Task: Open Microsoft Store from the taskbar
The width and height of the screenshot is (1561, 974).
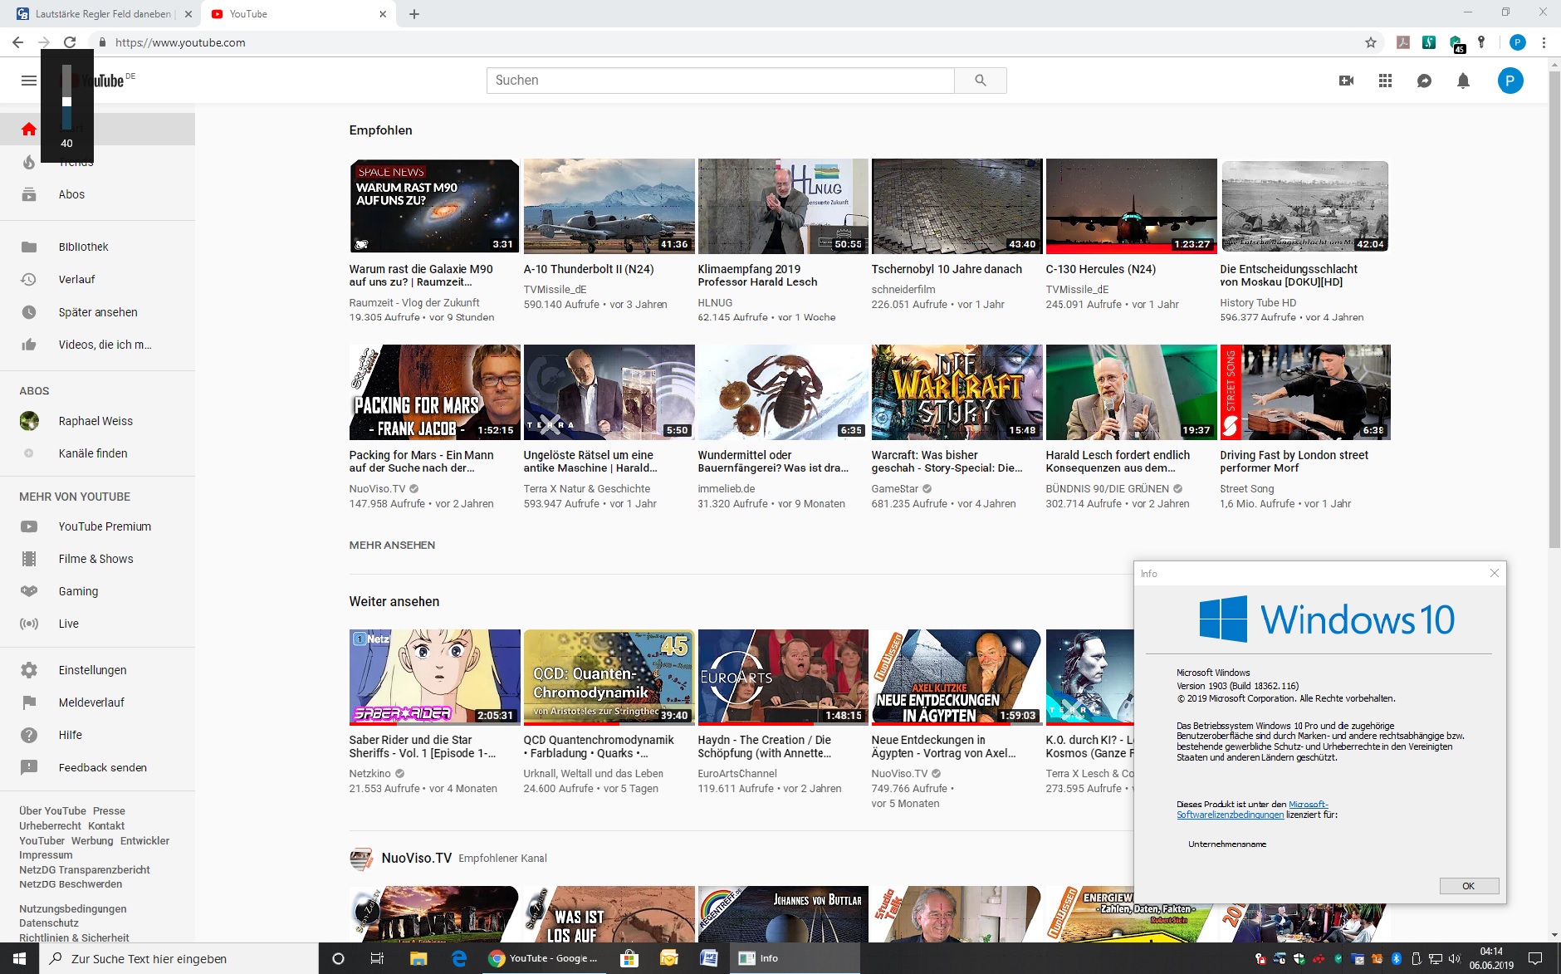Action: pyautogui.click(x=629, y=958)
